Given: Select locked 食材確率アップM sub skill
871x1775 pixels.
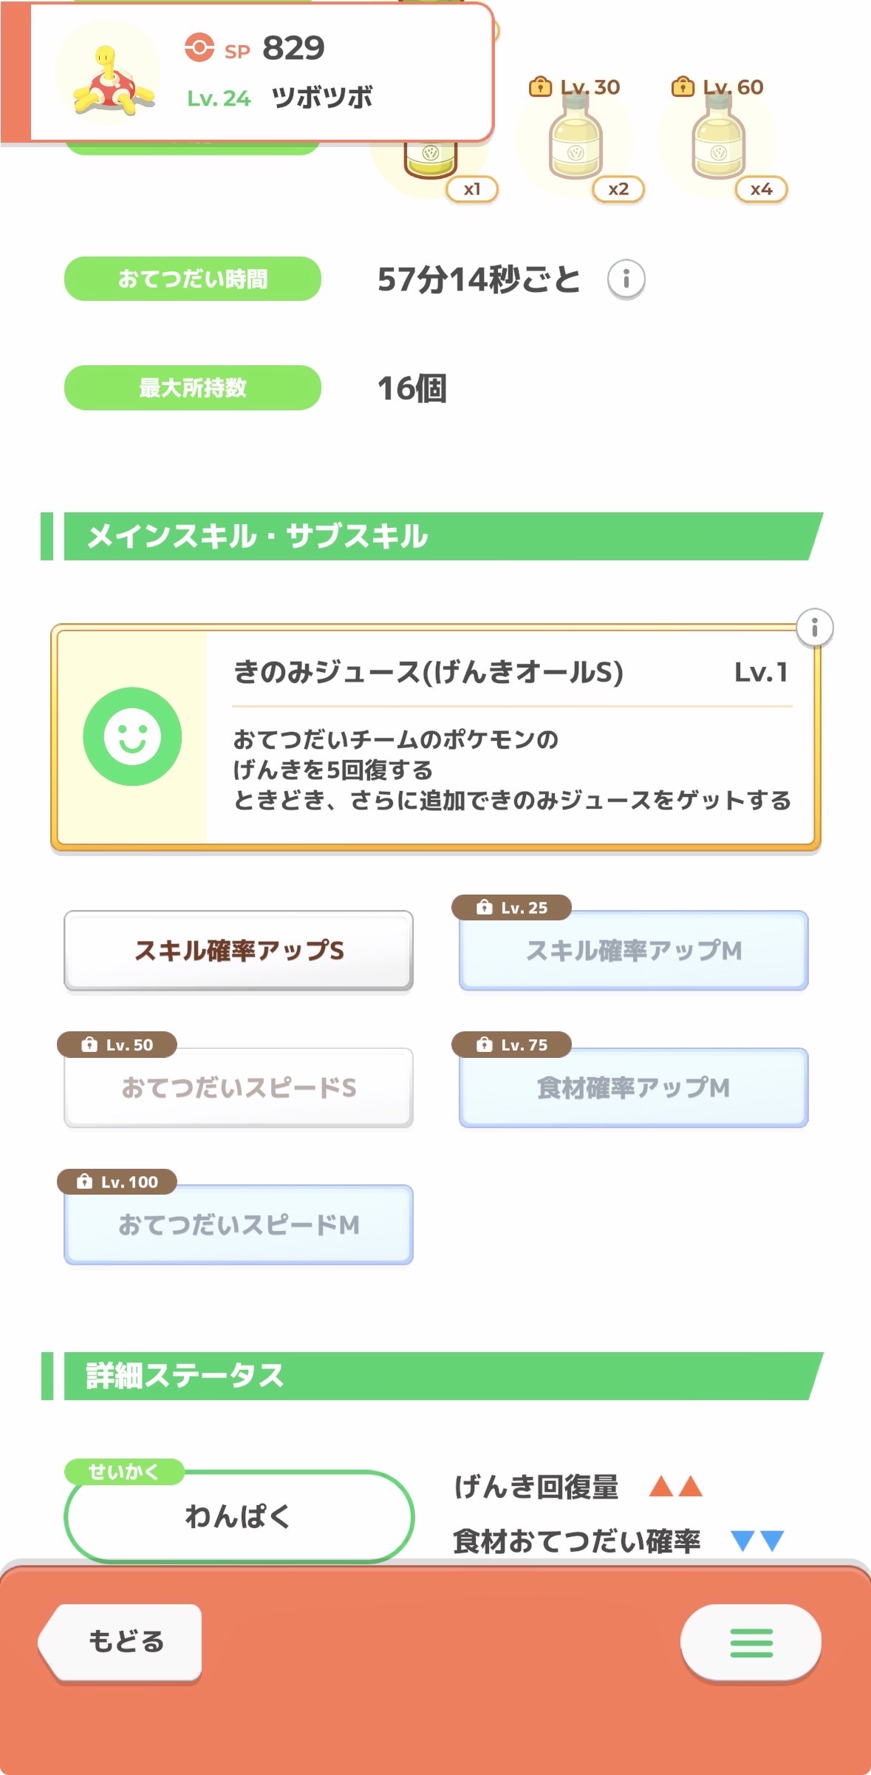Looking at the screenshot, I should click(633, 1087).
